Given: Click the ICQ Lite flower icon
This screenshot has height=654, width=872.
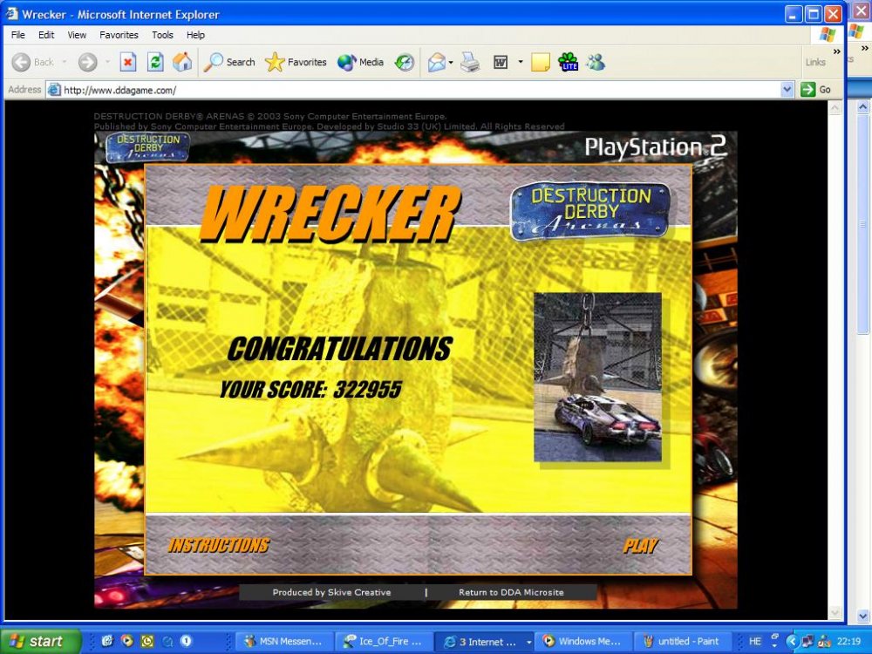Looking at the screenshot, I should pos(568,62).
